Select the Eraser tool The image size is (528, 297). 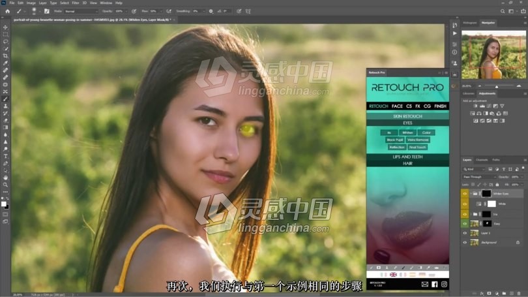pos(5,120)
